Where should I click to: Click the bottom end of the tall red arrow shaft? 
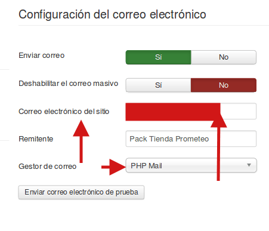[218, 178]
